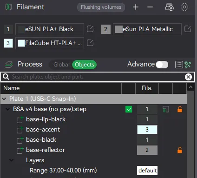Viewport: 197px width, 178px height.
Task: Add a filament with the plus icon
Action: (x=136, y=7)
